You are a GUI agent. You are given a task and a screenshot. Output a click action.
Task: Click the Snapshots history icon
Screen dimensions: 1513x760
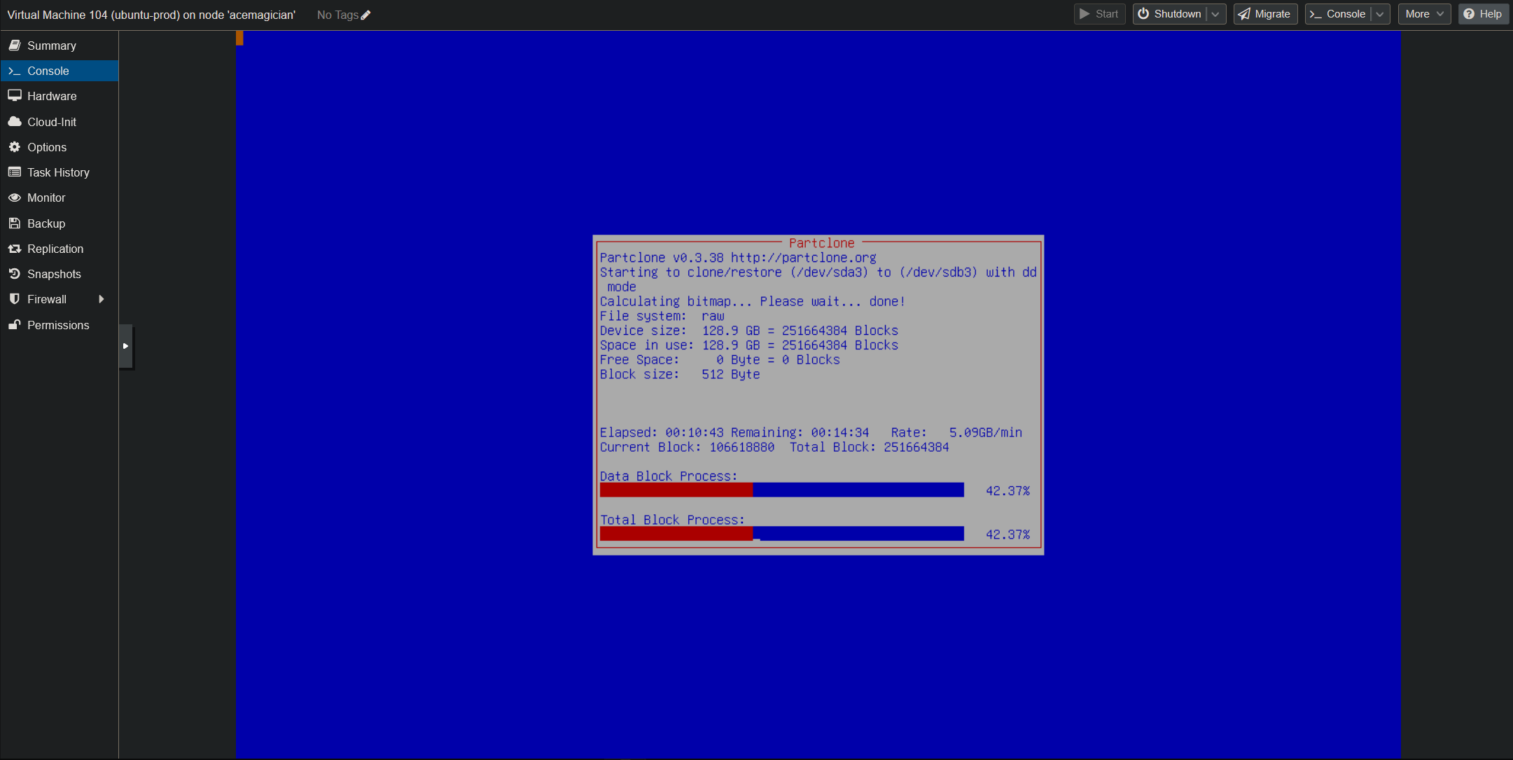click(14, 274)
